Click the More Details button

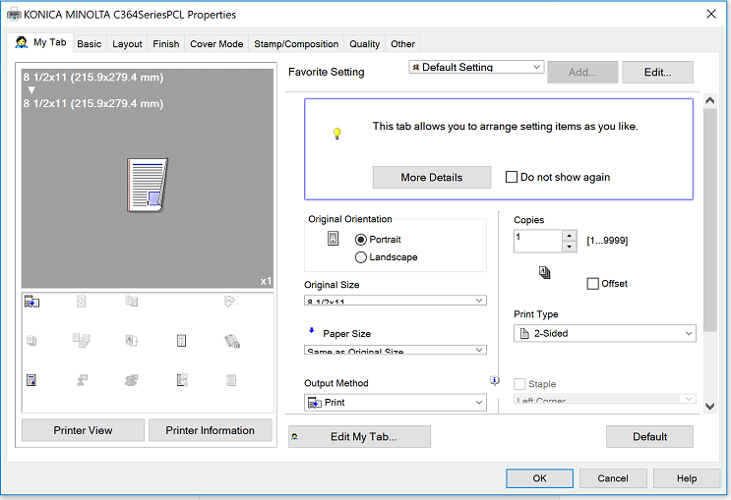(x=432, y=178)
